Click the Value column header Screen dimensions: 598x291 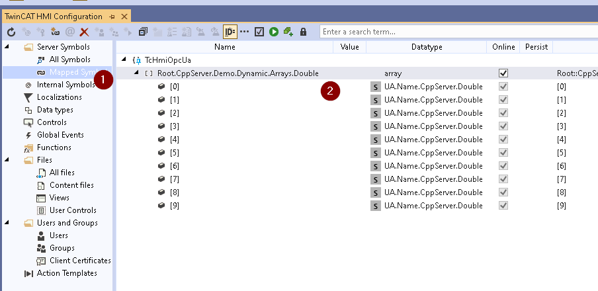(350, 47)
